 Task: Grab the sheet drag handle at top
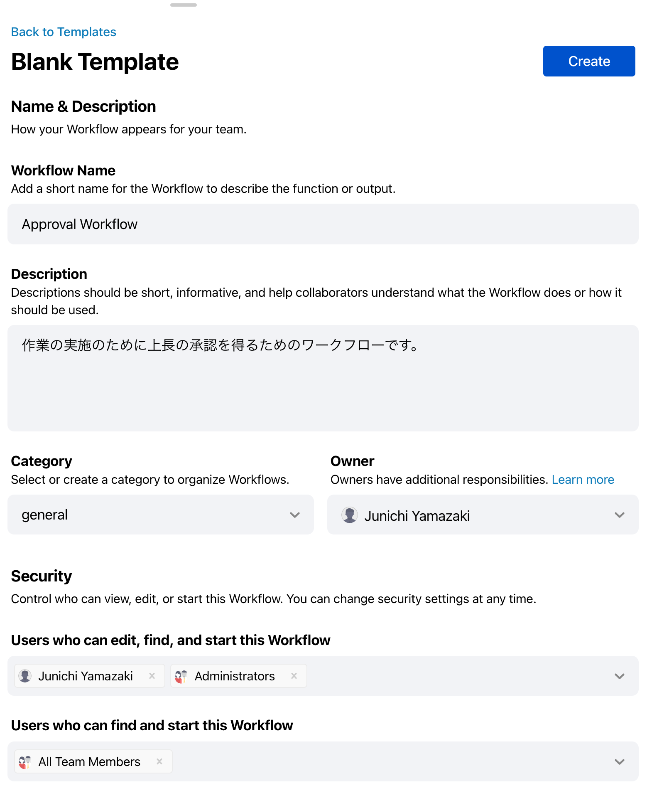click(x=184, y=5)
